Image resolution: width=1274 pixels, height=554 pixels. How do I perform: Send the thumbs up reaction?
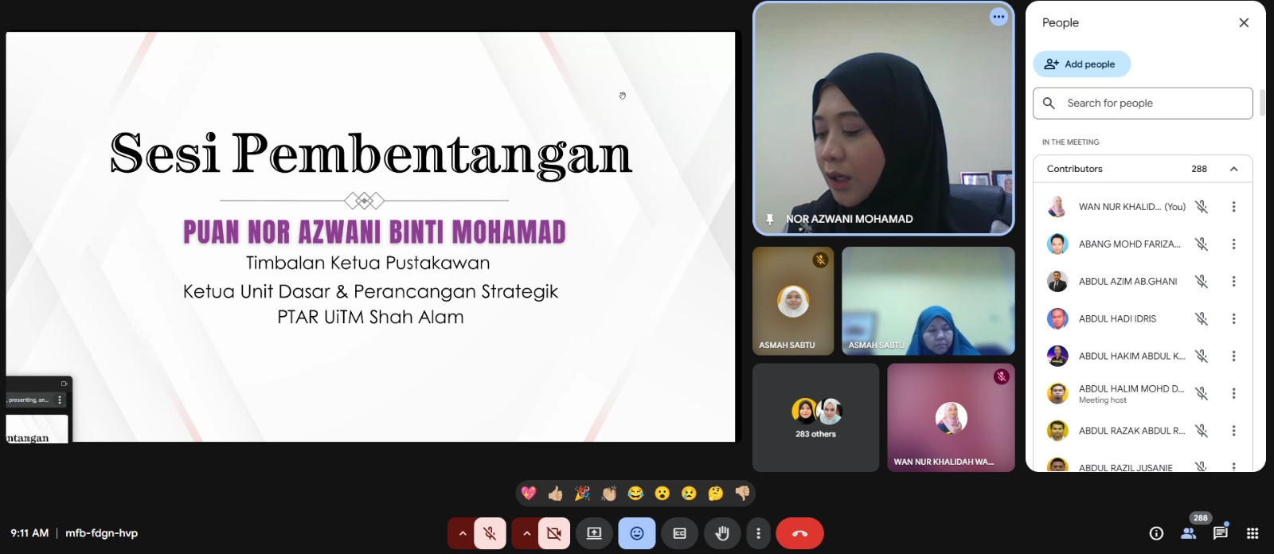tap(556, 494)
